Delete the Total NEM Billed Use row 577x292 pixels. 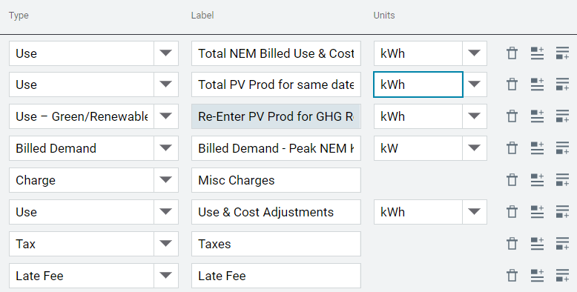512,53
